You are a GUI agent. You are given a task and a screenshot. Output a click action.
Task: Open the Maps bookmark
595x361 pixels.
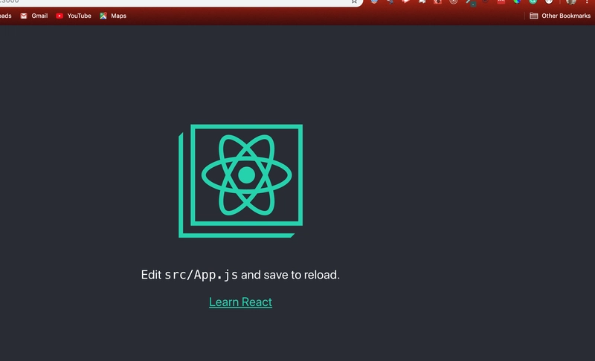pos(113,16)
